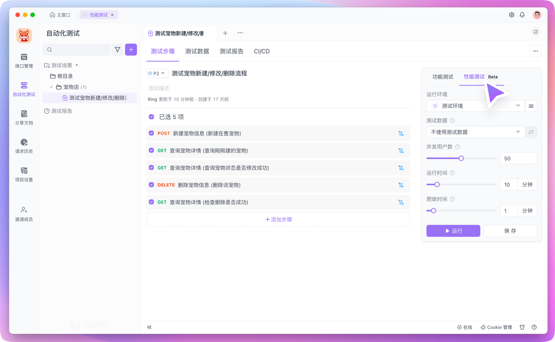Click the notification bell icon
This screenshot has width=555, height=342.
522,15
